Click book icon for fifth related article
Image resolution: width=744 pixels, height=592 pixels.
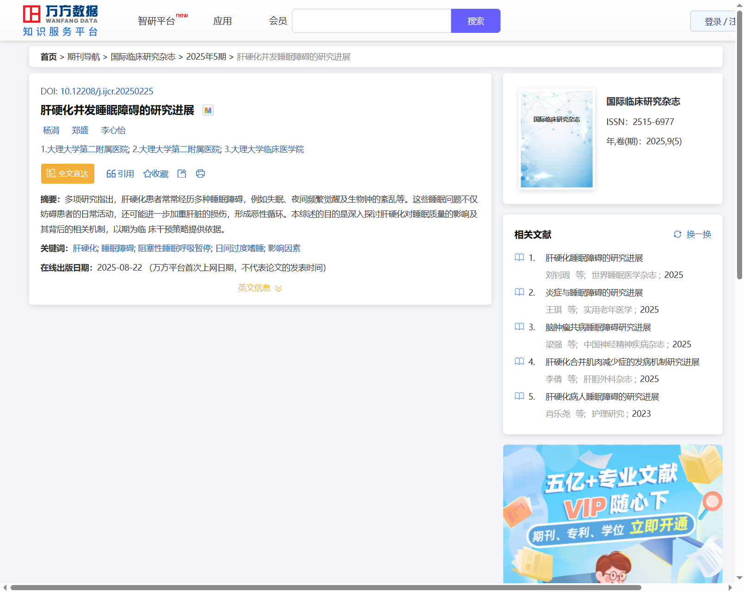click(x=519, y=396)
